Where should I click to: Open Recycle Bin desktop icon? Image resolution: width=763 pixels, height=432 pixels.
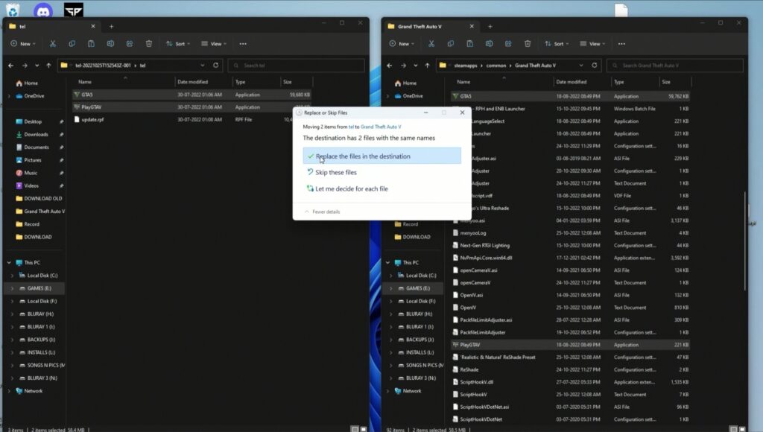click(x=13, y=10)
